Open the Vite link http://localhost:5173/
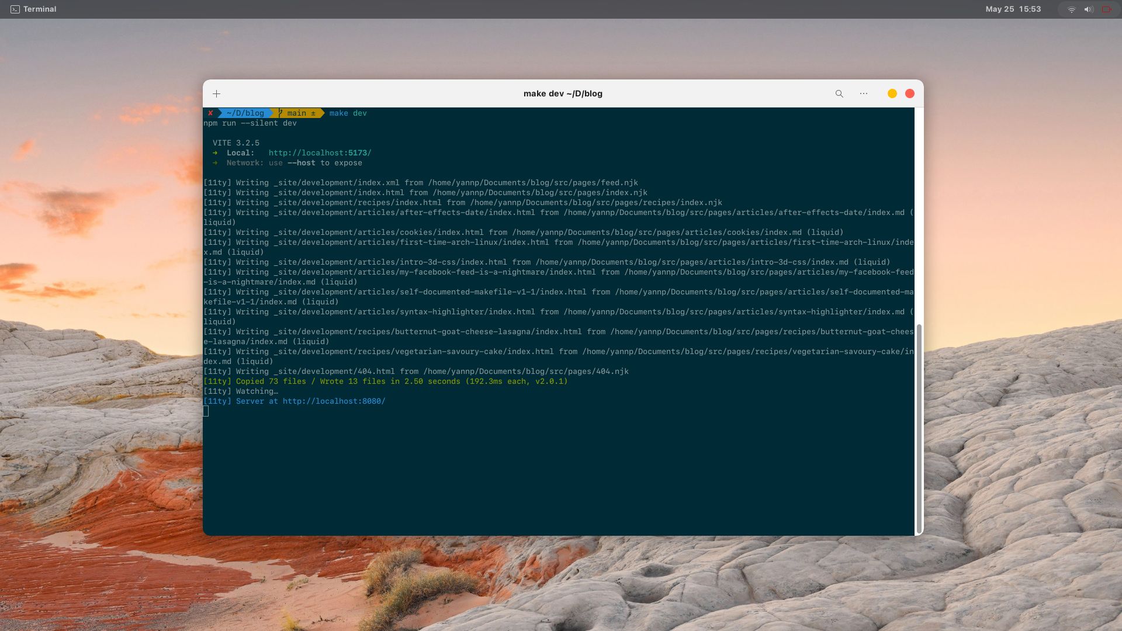The width and height of the screenshot is (1122, 631). 319,152
